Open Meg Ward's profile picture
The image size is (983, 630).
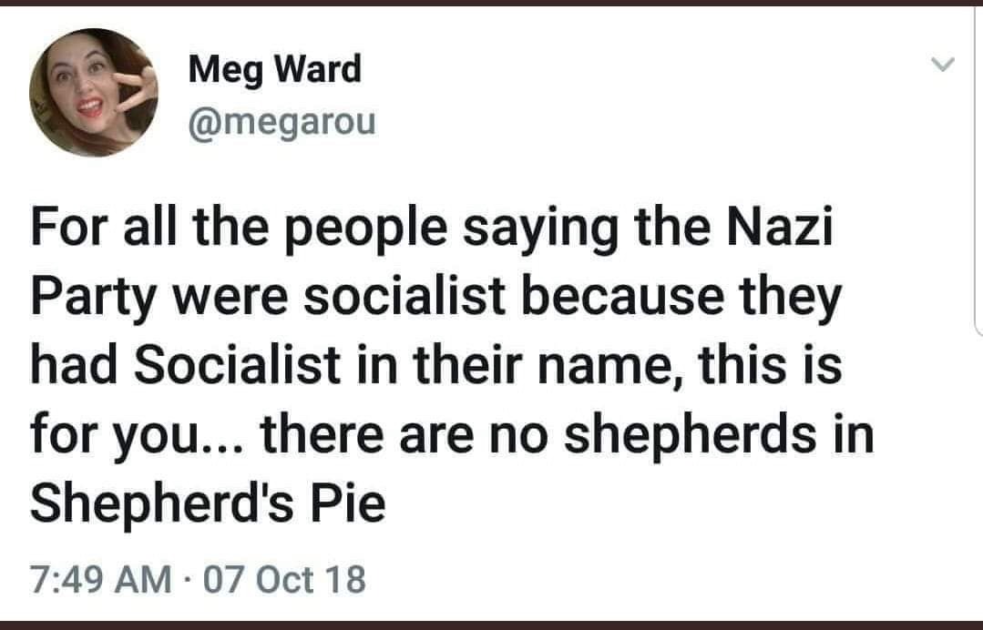click(94, 92)
